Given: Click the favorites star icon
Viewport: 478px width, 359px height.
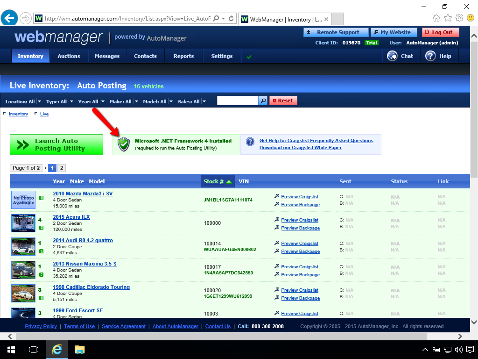Looking at the screenshot, I should 448,18.
